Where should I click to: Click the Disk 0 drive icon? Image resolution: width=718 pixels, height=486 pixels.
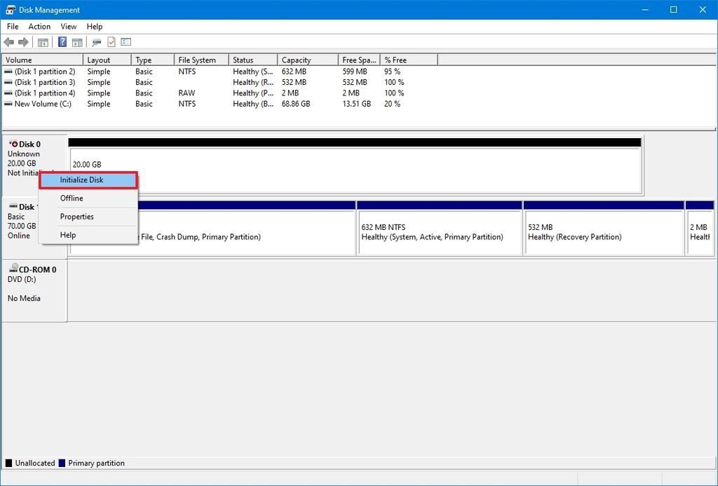click(x=15, y=144)
